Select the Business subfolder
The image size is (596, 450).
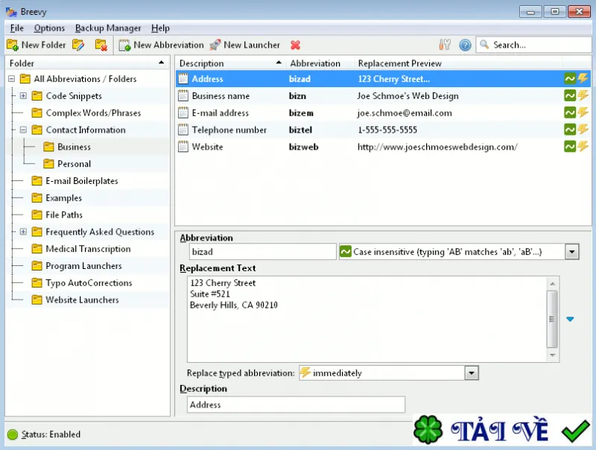coord(74,147)
